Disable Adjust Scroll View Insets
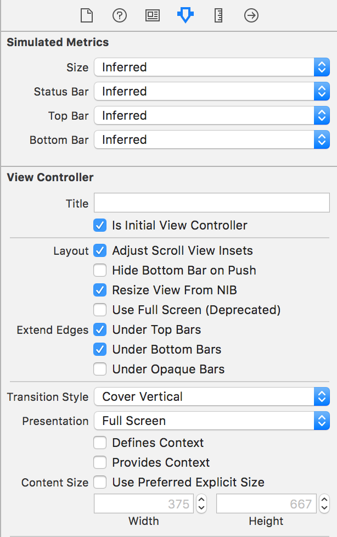 coord(100,250)
